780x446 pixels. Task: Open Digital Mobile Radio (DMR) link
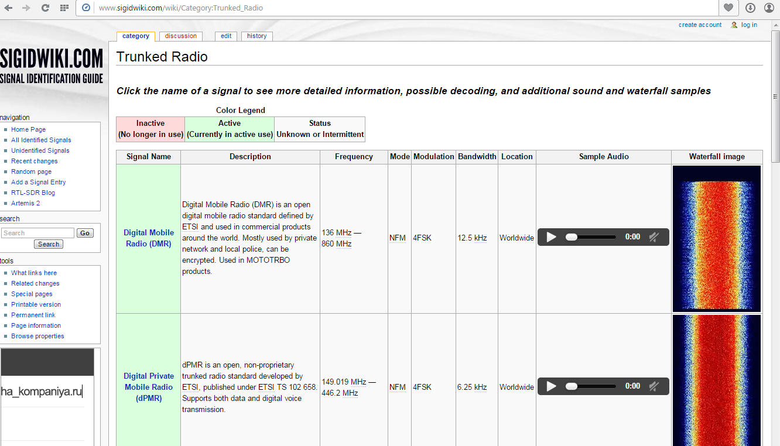click(x=149, y=238)
